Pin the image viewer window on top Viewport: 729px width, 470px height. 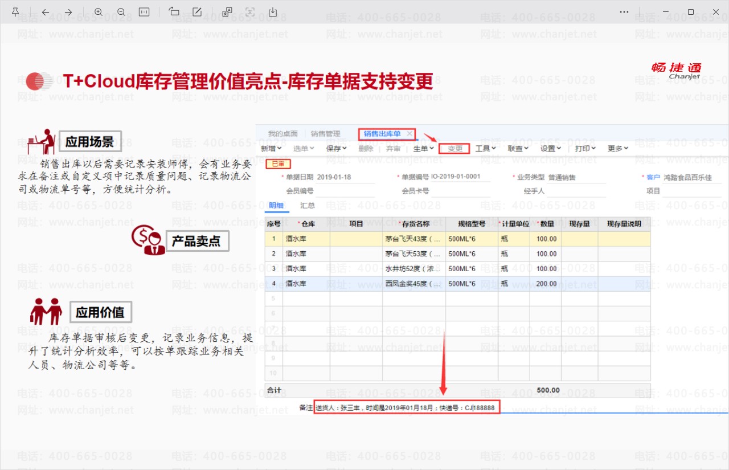tap(15, 12)
